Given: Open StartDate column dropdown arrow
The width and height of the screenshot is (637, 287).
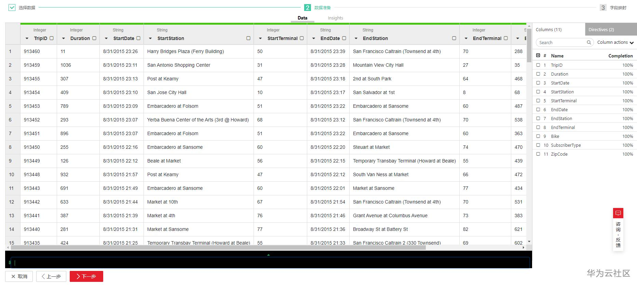Looking at the screenshot, I should coord(106,39).
